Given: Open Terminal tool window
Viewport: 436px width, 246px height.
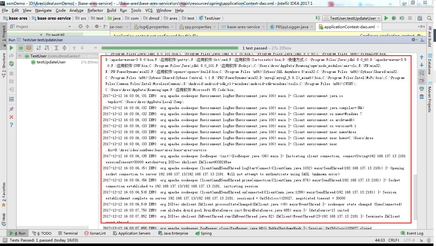Looking at the screenshot, I should pyautogui.click(x=68, y=233).
